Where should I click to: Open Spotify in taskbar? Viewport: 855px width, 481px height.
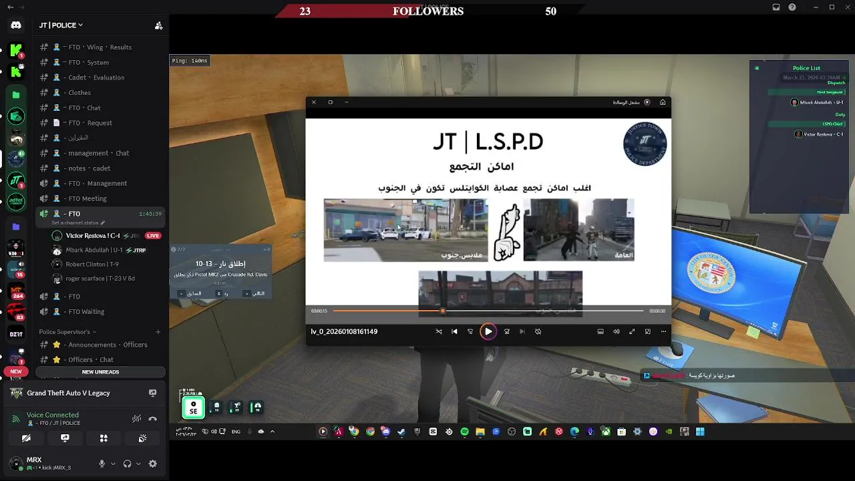click(x=464, y=432)
